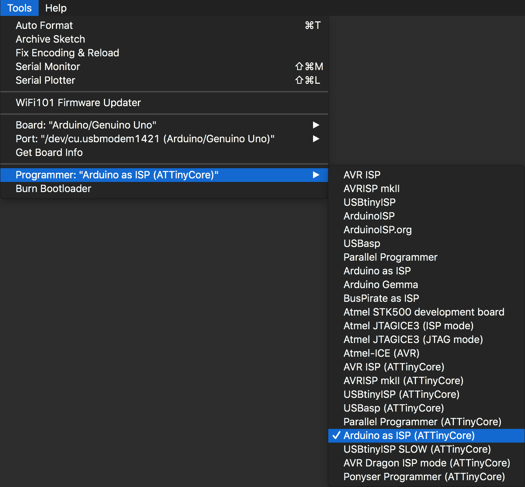The image size is (525, 487).
Task: Click Get Board Info
Action: coord(49,152)
